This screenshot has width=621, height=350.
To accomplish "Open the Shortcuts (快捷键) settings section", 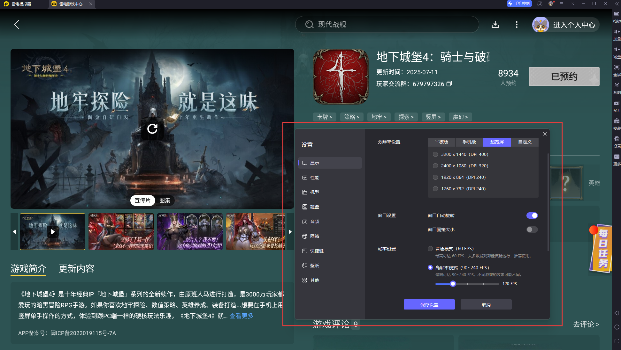I will (x=330, y=251).
